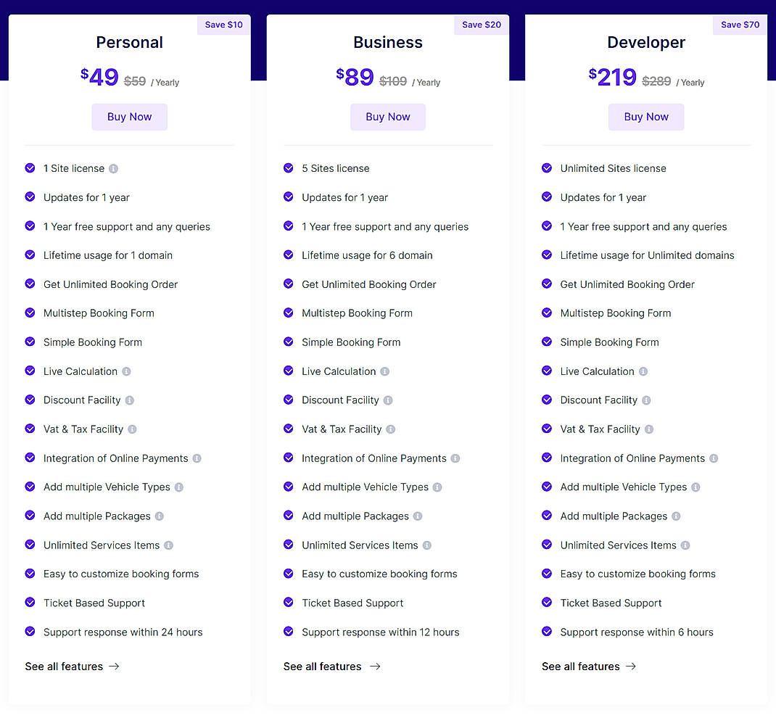Screen dimensions: 776x718
Task: Click 'Support response within 12 hours' text
Action: tap(381, 632)
